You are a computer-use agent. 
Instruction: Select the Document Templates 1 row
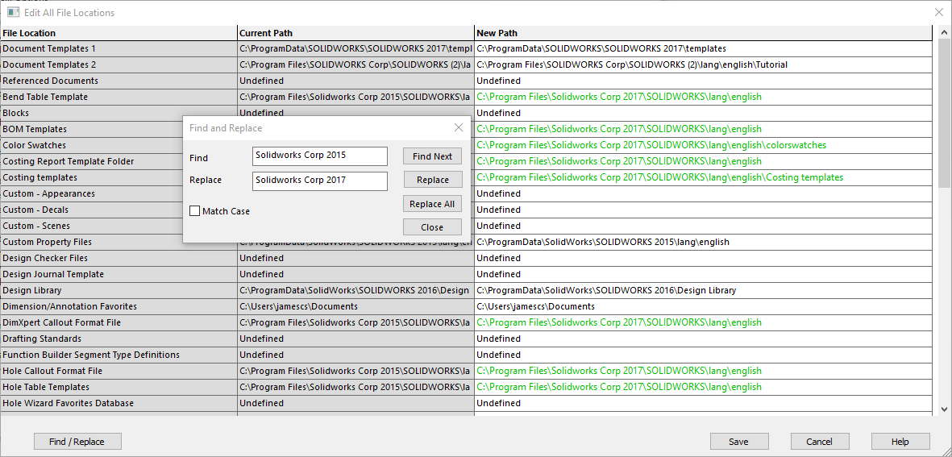118,48
